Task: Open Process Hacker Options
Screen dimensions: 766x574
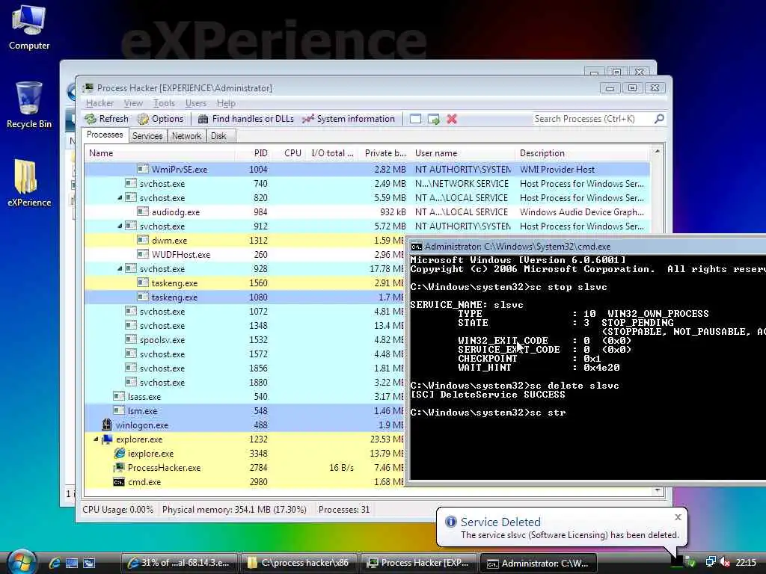Action: click(160, 119)
